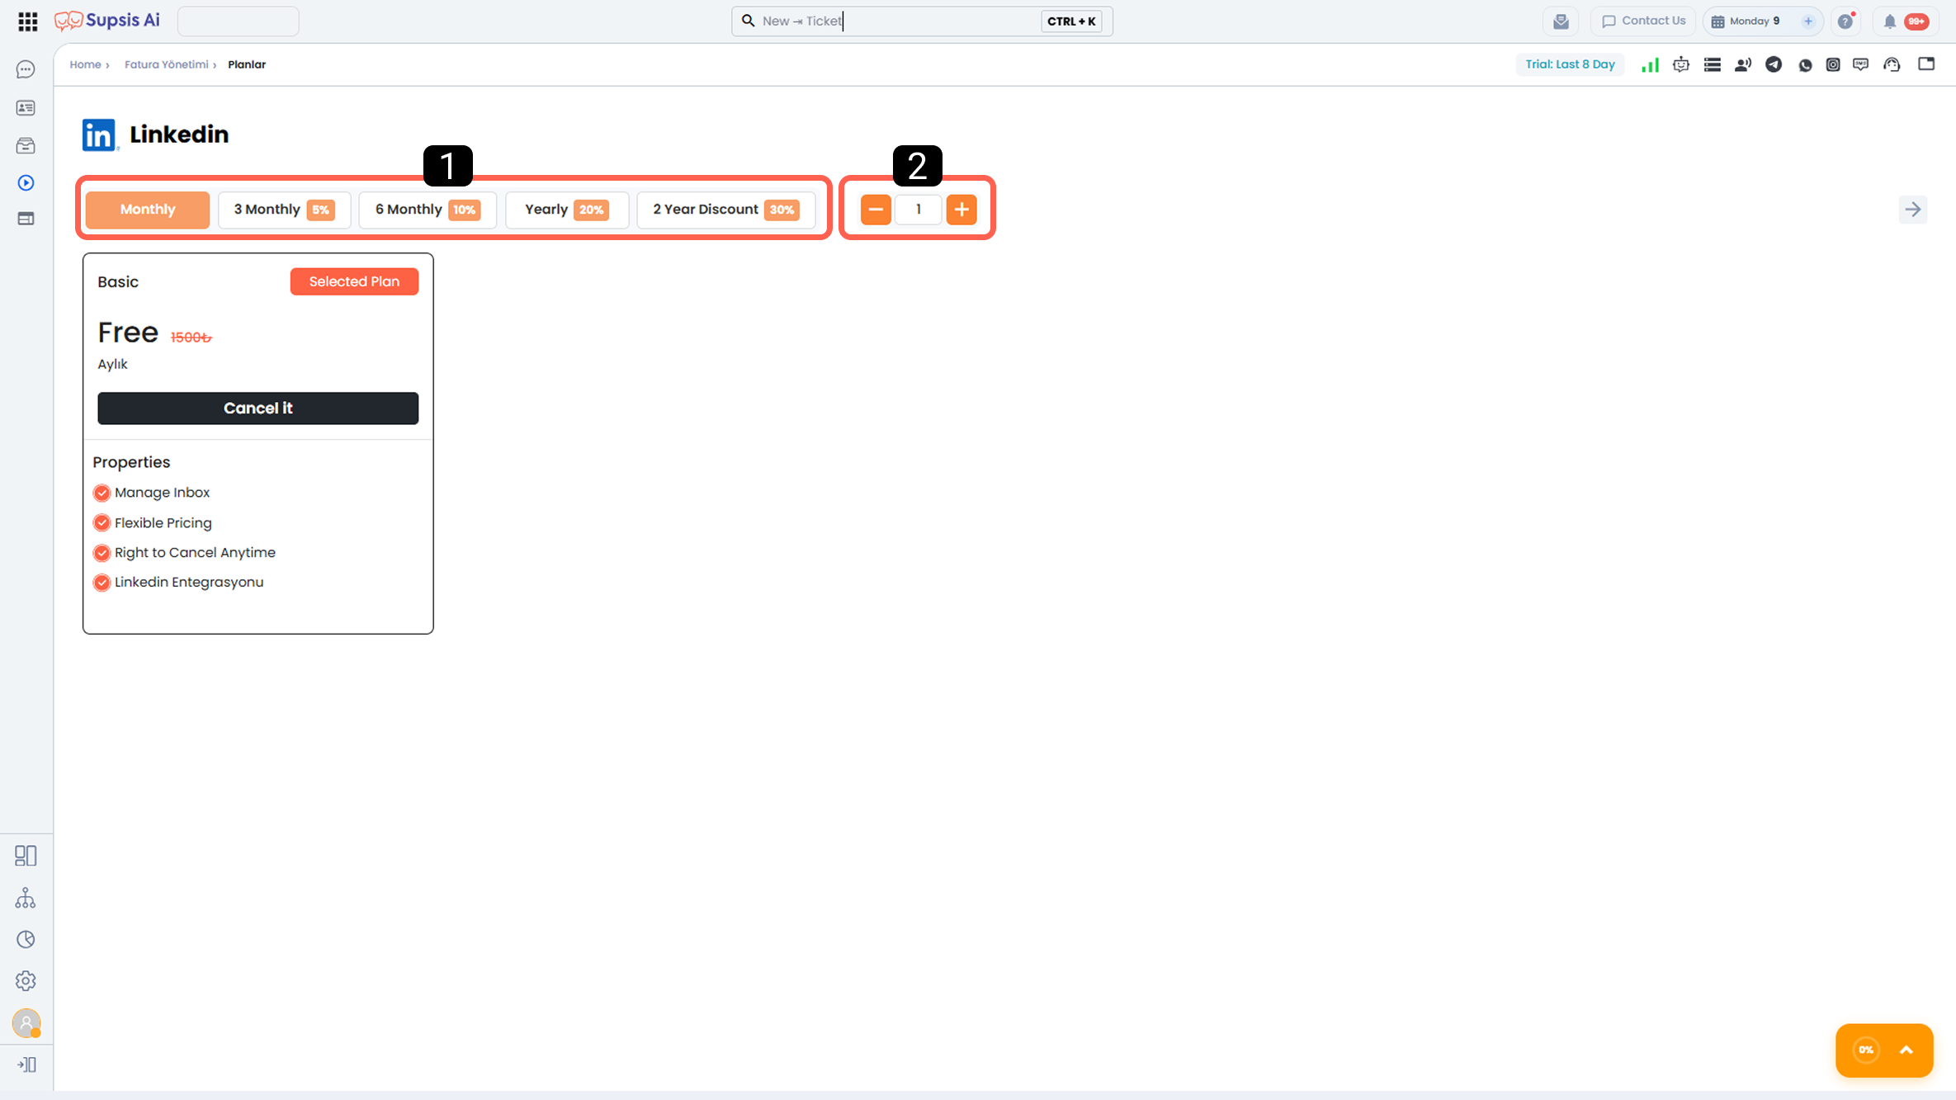Open the dashboard layout sidebar icon

tap(26, 856)
